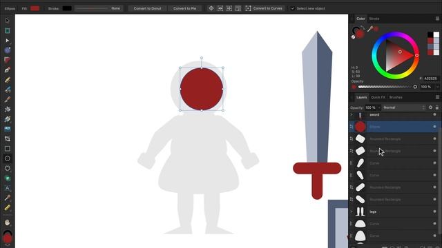Viewport: 442px width, 248px height.
Task: Expand the sword layer group
Action: 352,115
